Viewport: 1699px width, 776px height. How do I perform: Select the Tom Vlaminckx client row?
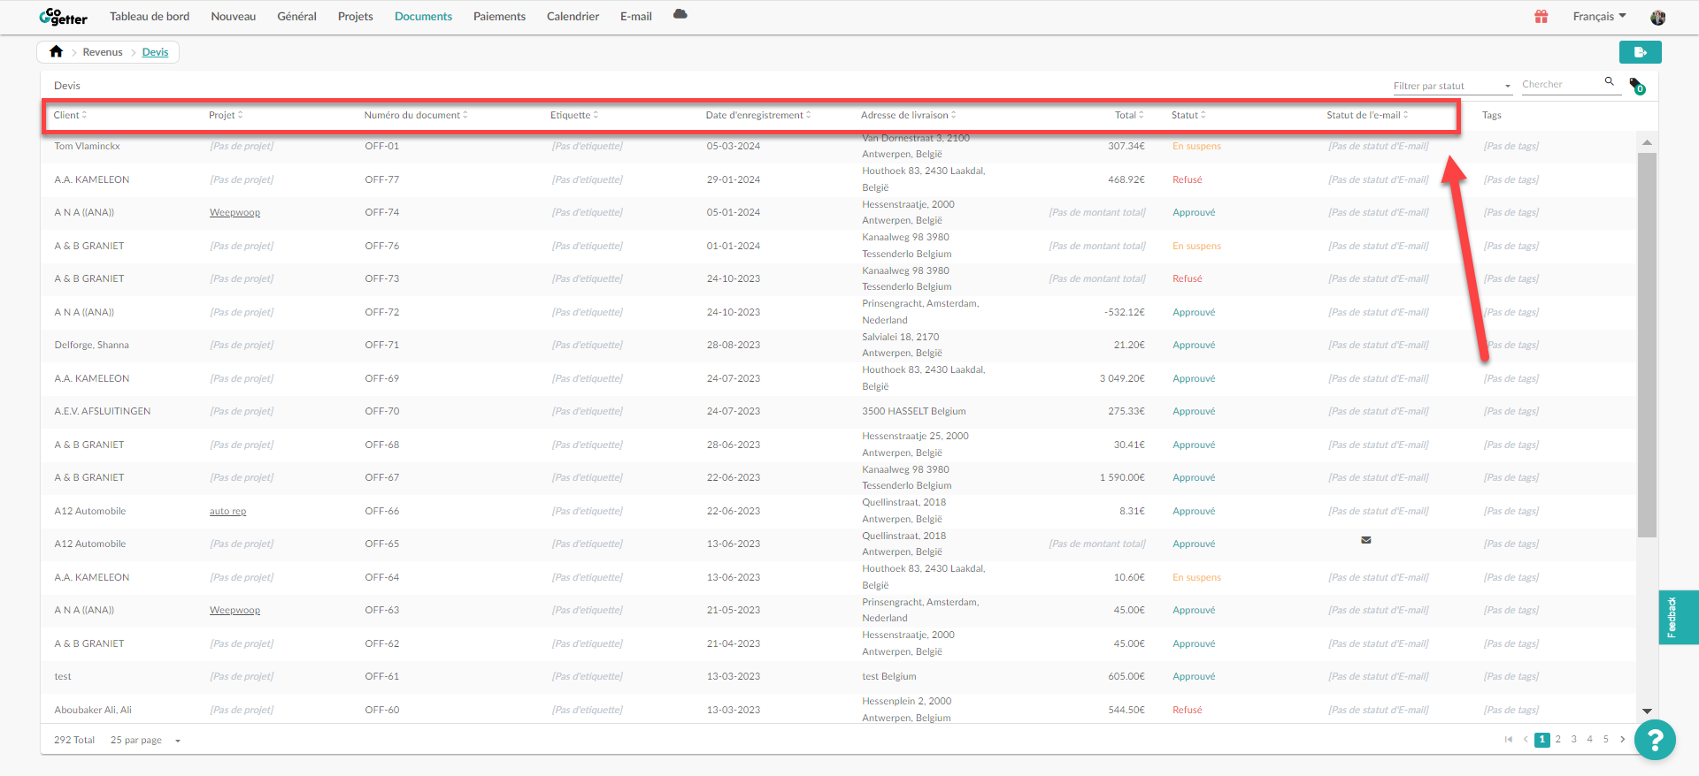(838, 146)
